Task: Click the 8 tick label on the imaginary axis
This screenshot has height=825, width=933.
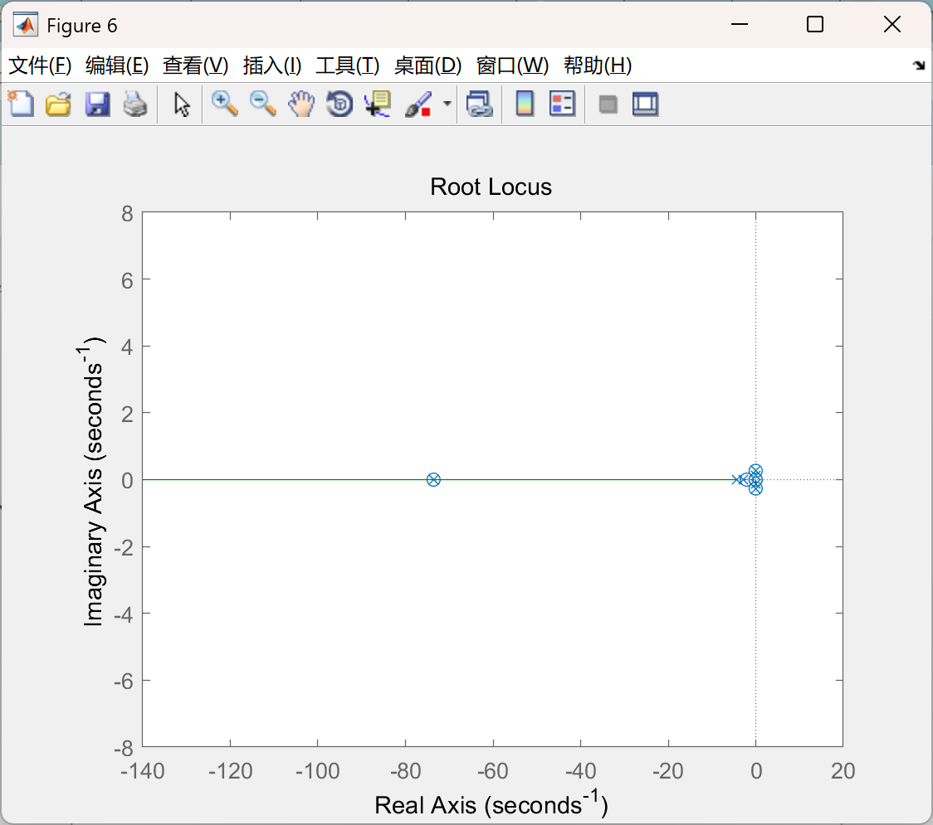Action: 127,213
